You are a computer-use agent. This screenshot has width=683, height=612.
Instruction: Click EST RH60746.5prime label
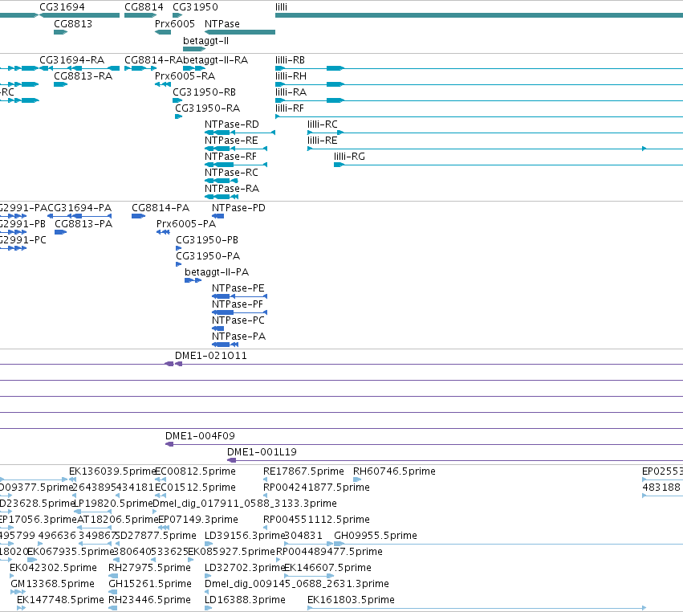click(394, 471)
